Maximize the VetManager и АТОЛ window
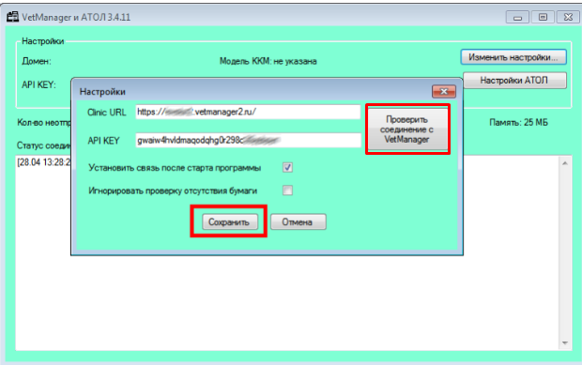 pyautogui.click(x=543, y=17)
